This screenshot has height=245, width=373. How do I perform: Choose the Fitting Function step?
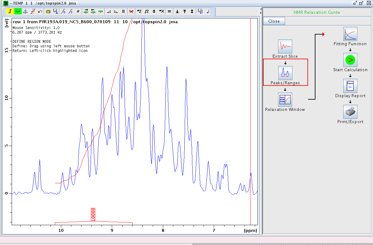pos(350,34)
